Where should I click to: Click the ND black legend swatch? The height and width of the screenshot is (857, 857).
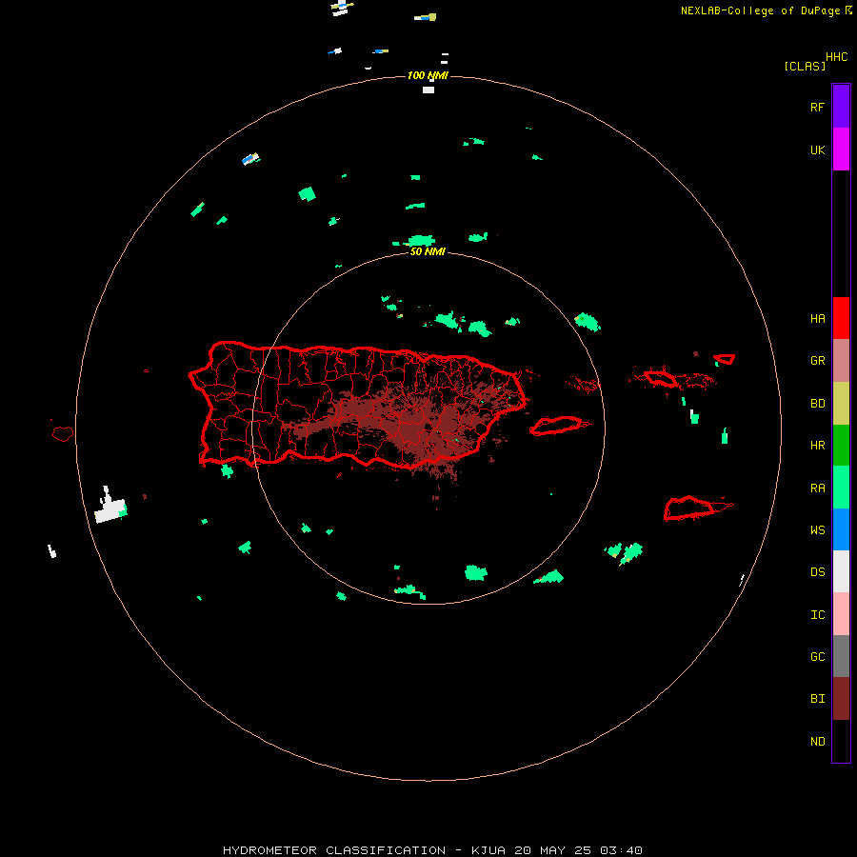tap(841, 741)
